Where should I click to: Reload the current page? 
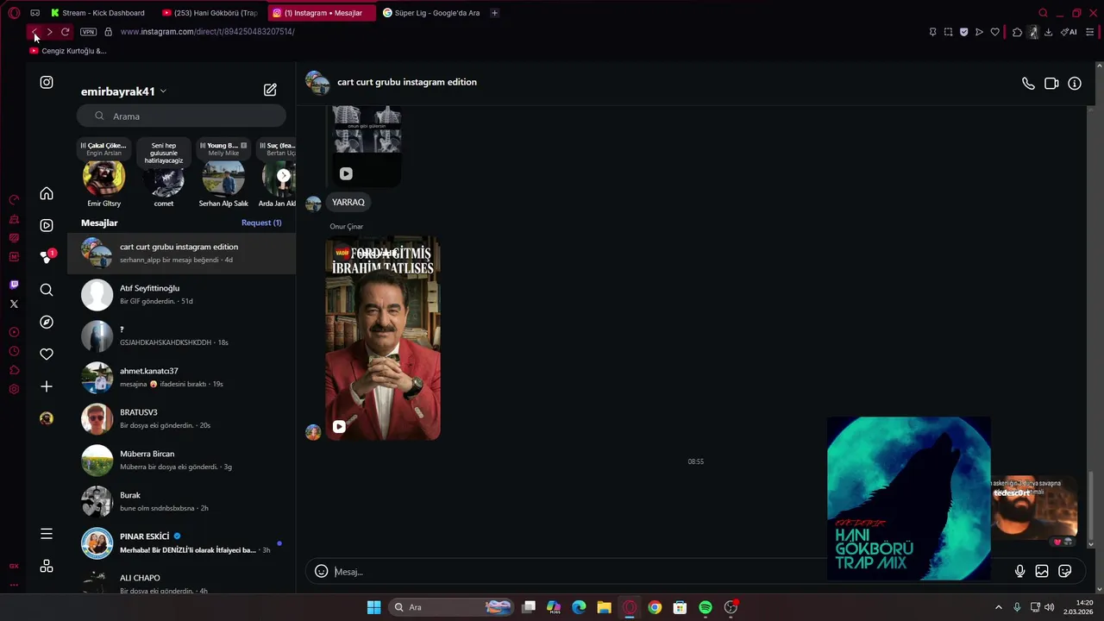tap(65, 32)
